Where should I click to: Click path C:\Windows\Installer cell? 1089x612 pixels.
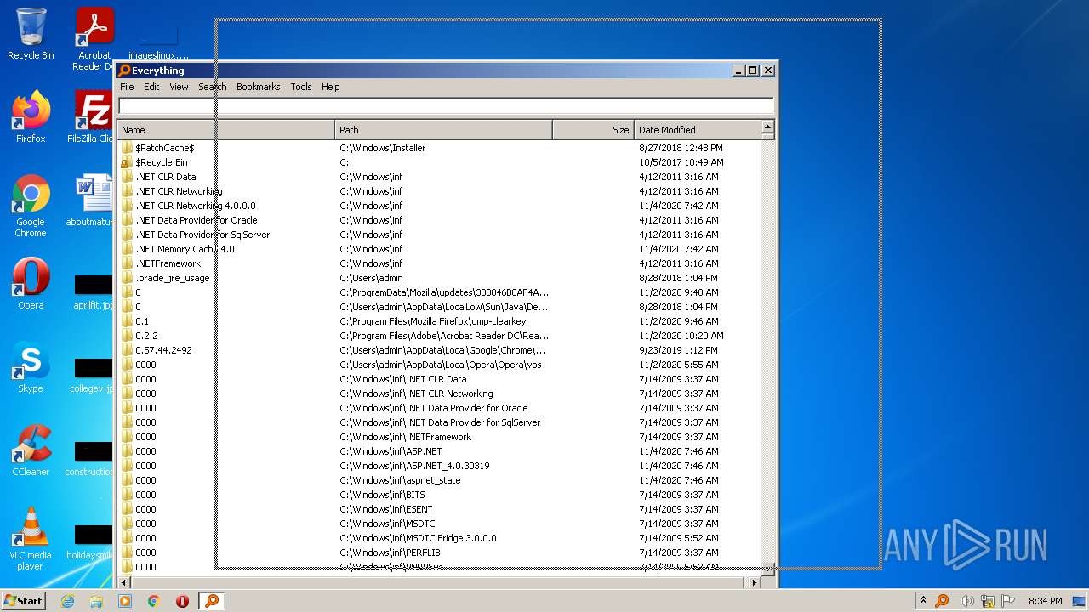click(x=382, y=148)
